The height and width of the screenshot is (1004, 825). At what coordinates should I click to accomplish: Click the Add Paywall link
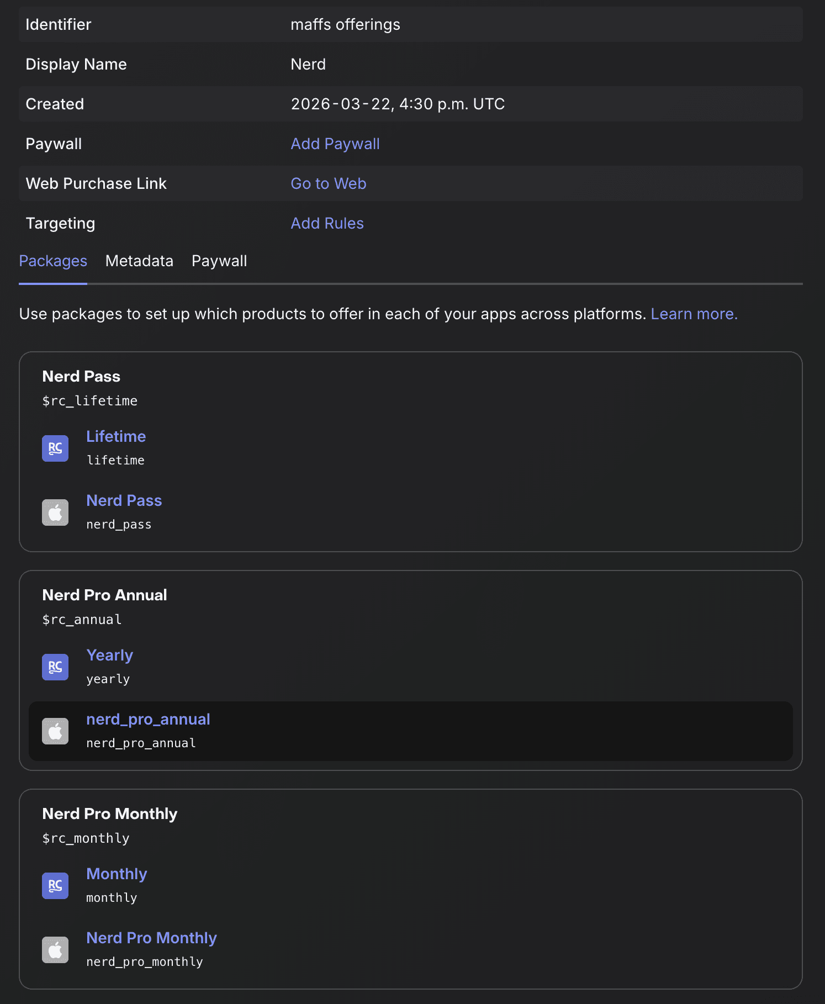[335, 144]
